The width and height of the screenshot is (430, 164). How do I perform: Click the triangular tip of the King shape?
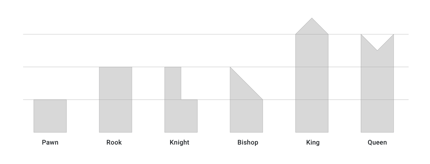click(312, 27)
